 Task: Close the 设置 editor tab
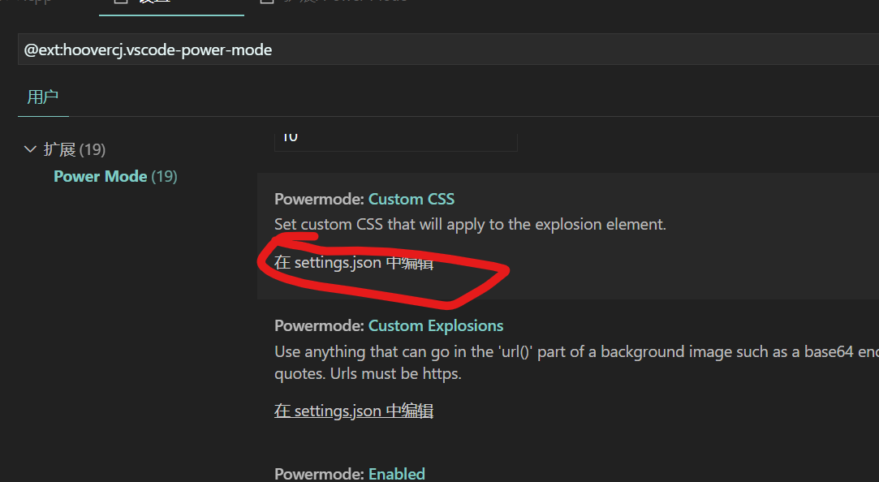click(234, 2)
